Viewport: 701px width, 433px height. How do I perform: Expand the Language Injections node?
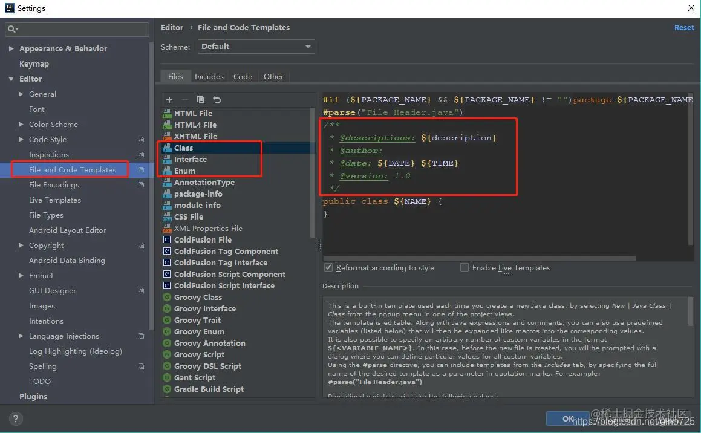pyautogui.click(x=21, y=336)
